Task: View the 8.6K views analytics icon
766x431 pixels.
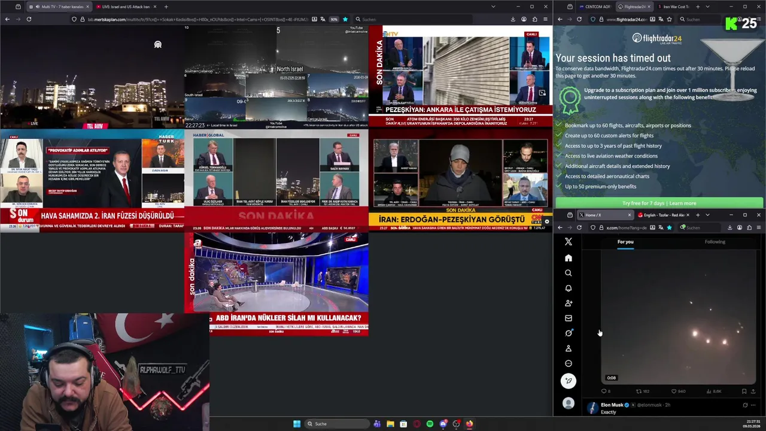Action: pyautogui.click(x=714, y=391)
